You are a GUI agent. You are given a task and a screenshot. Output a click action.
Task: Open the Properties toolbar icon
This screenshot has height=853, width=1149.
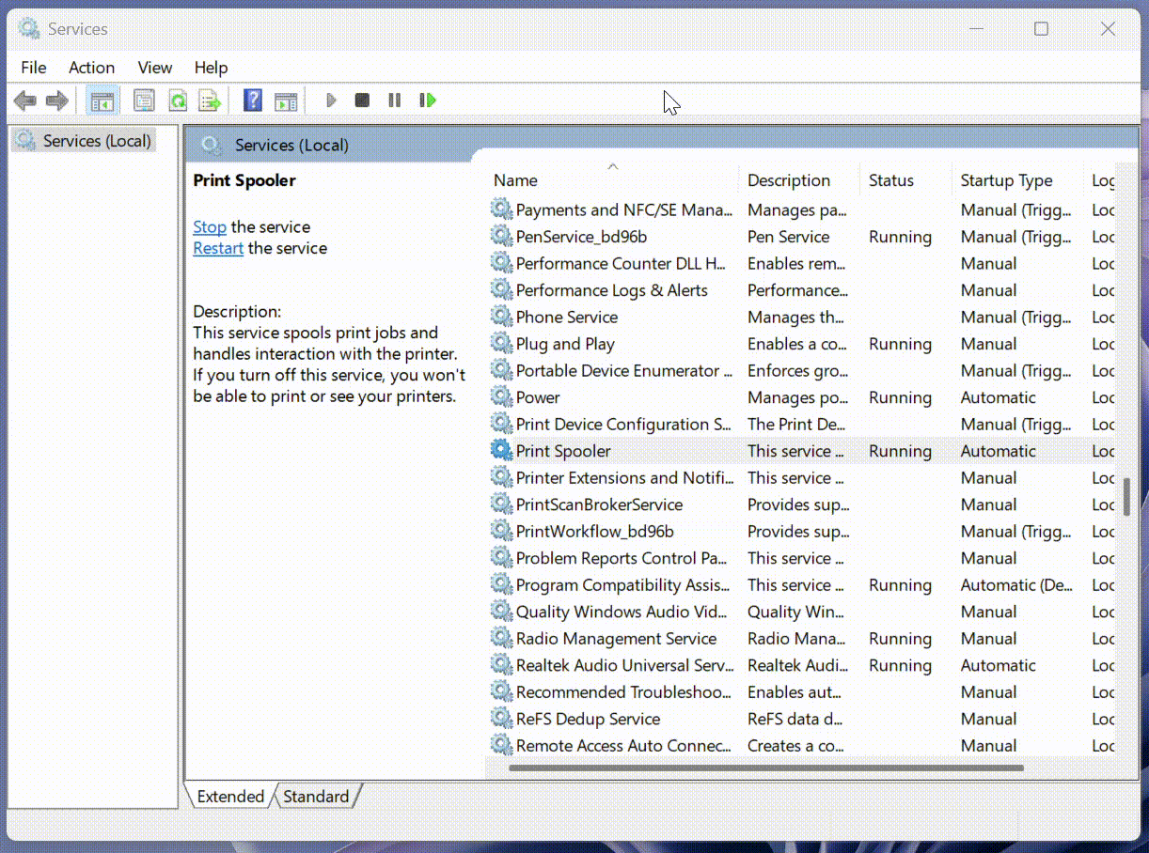click(144, 101)
